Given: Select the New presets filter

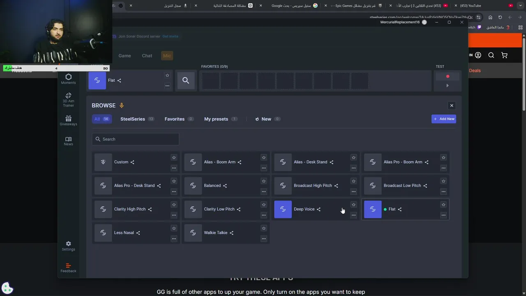Looking at the screenshot, I should tap(268, 119).
